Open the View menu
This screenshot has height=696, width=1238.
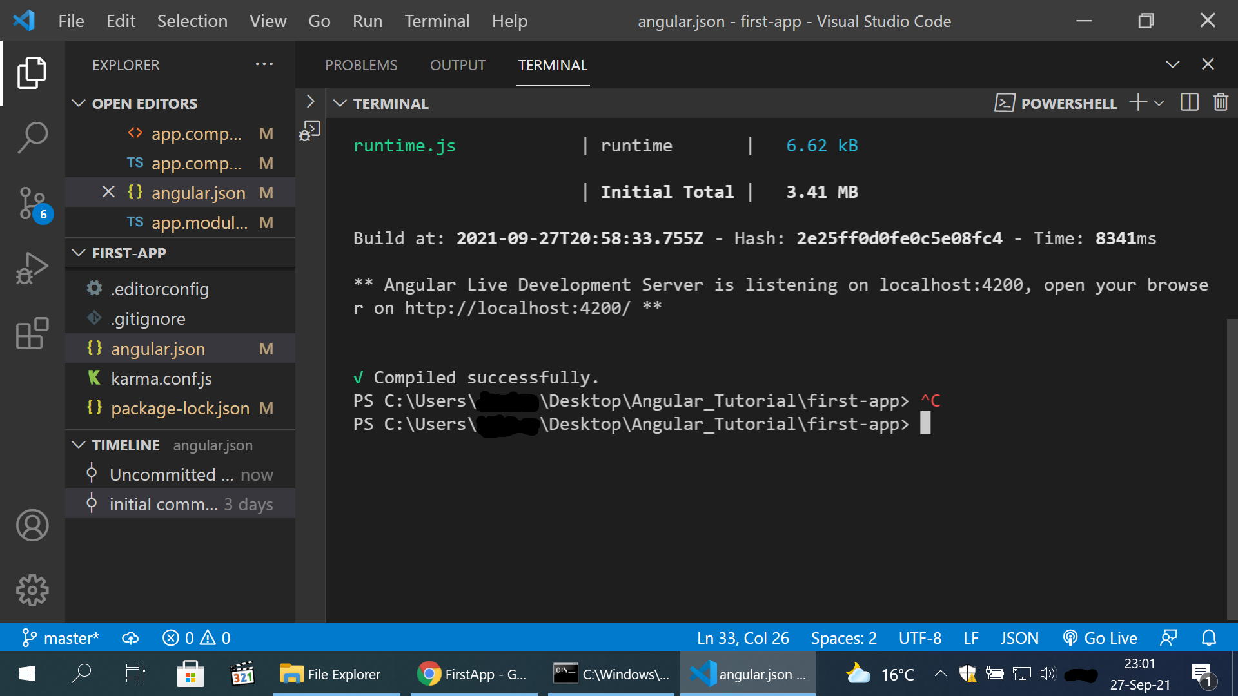click(x=268, y=21)
